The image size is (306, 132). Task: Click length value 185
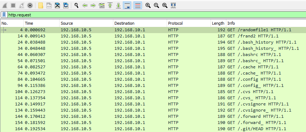click(221, 92)
